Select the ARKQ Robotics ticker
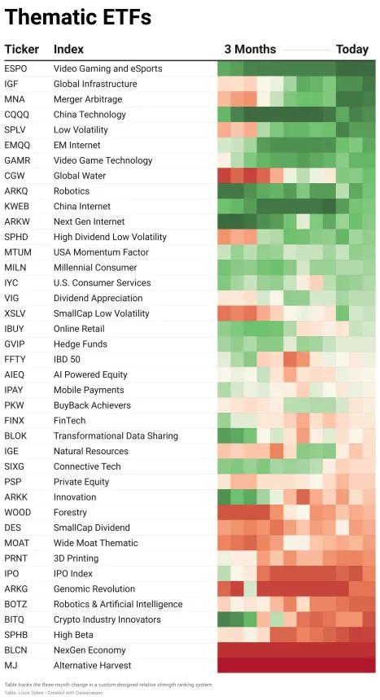380x700 pixels. pyautogui.click(x=16, y=191)
